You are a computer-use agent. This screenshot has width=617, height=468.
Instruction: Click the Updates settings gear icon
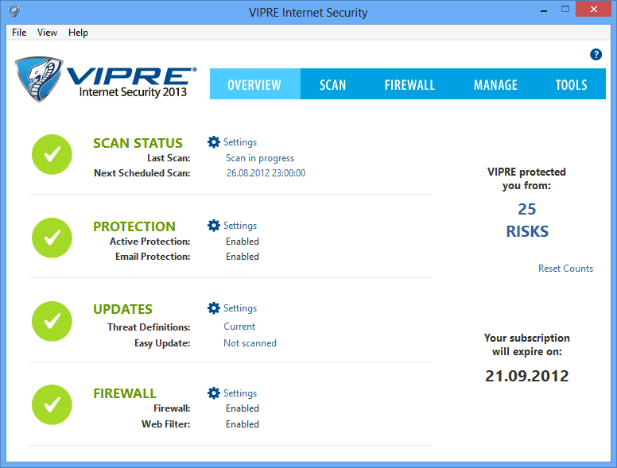click(214, 308)
